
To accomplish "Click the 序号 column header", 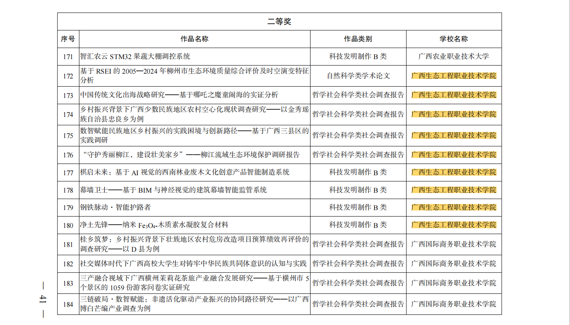I will (68, 39).
